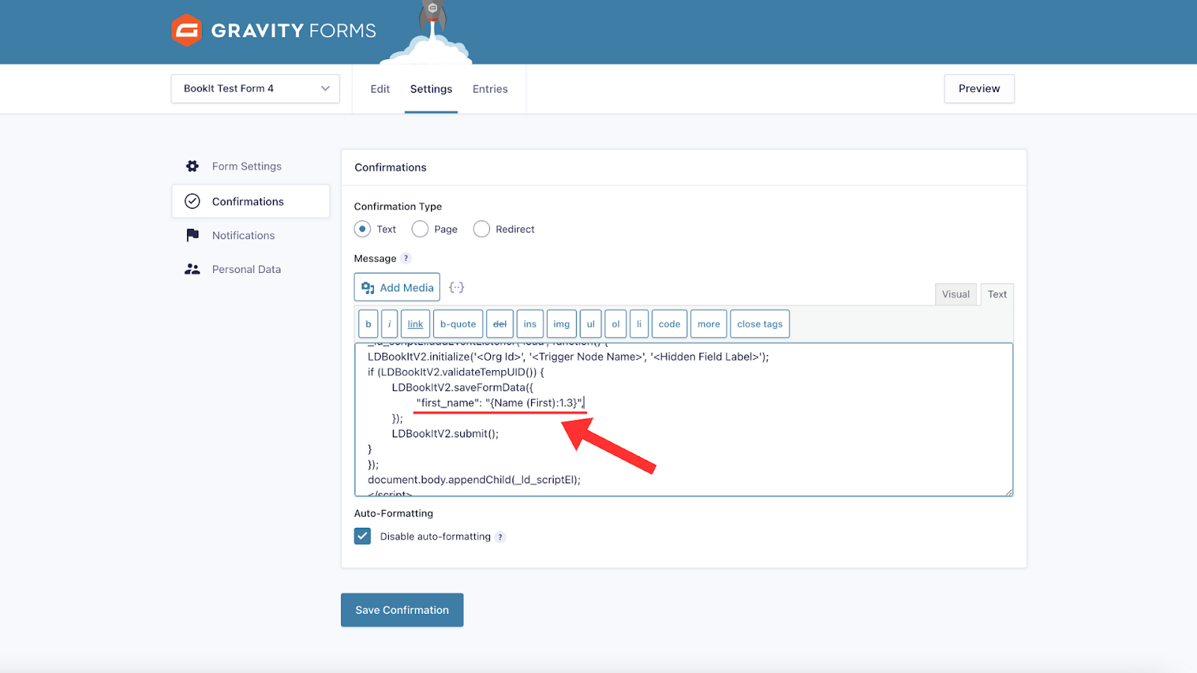Screen dimensions: 1197x673
Task: Click the close tags toolbar button
Action: (x=759, y=324)
